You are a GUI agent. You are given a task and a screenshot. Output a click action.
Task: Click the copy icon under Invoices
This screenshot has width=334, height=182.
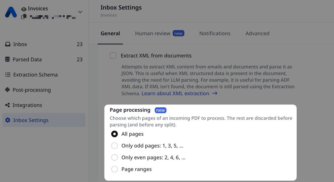24,16
